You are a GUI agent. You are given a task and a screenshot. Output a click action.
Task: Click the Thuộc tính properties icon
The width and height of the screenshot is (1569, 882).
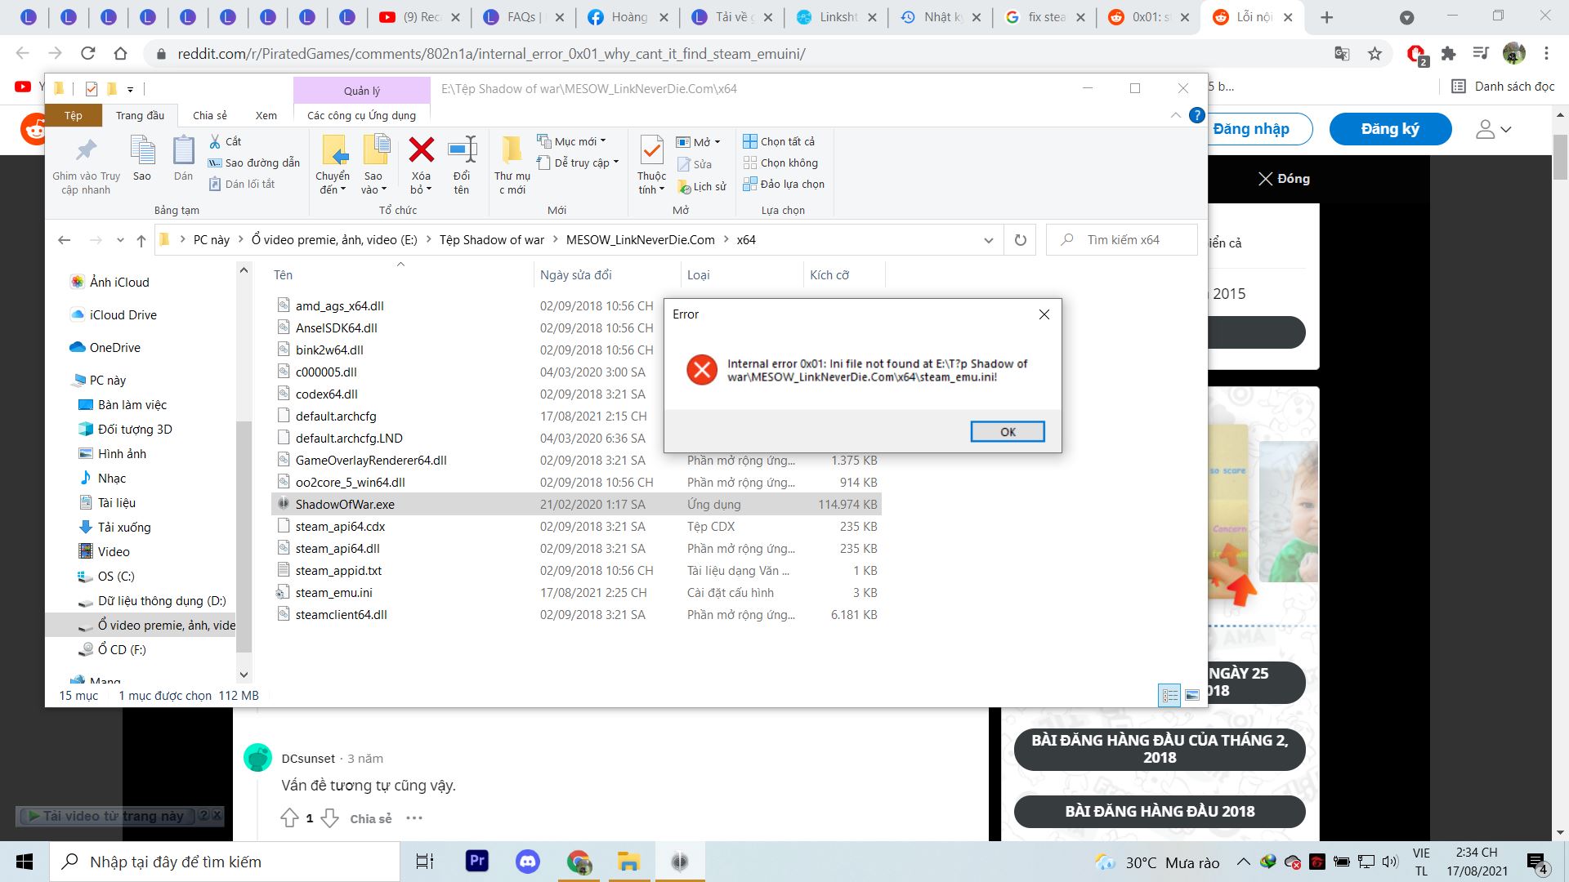[651, 151]
